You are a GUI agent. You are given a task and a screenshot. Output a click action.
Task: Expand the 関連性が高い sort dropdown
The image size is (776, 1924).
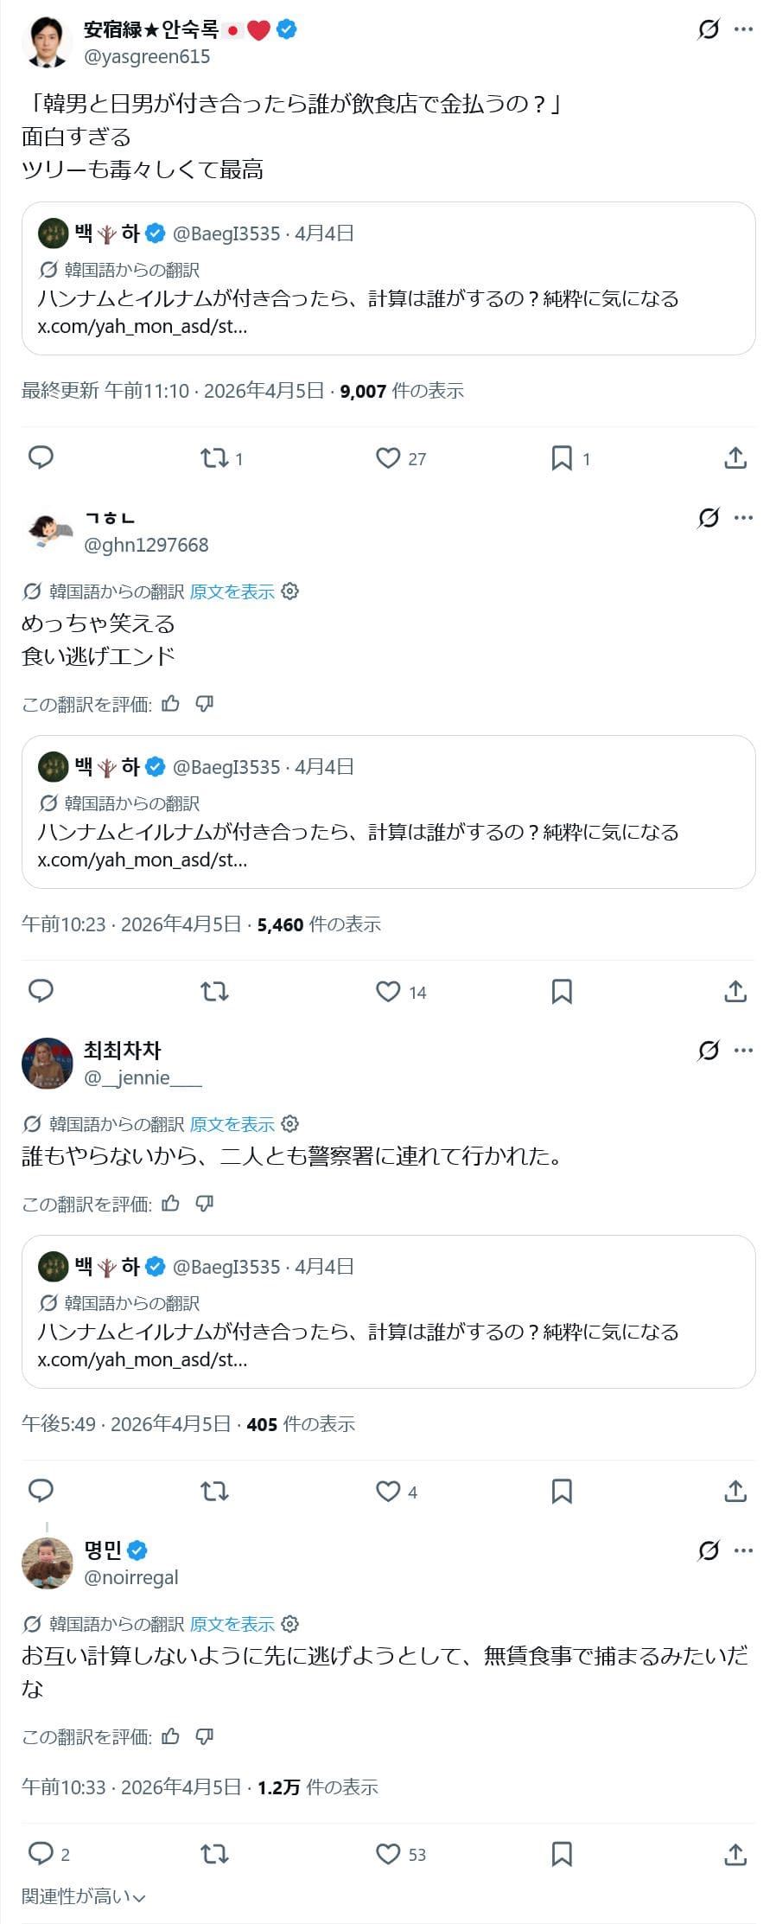[84, 1896]
